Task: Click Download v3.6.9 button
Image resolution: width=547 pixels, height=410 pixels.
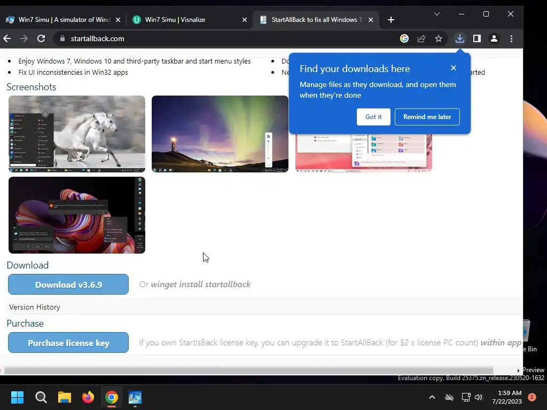Action: point(68,285)
